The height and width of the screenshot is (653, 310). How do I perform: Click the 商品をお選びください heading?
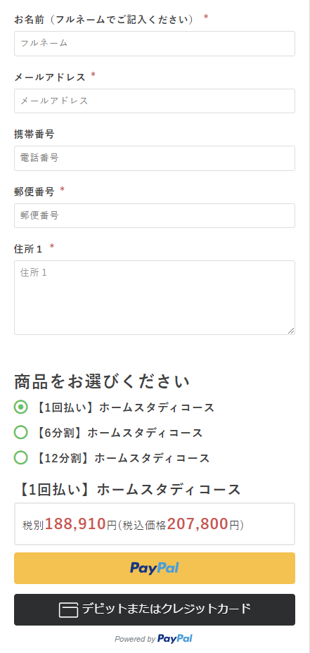[x=102, y=381]
